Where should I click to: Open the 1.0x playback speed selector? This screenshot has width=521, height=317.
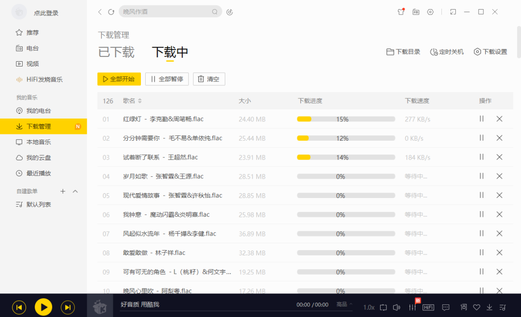click(369, 307)
